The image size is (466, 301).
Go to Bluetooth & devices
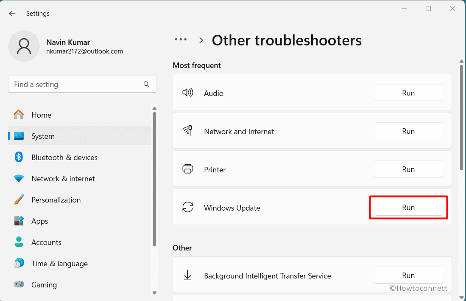pyautogui.click(x=80, y=158)
